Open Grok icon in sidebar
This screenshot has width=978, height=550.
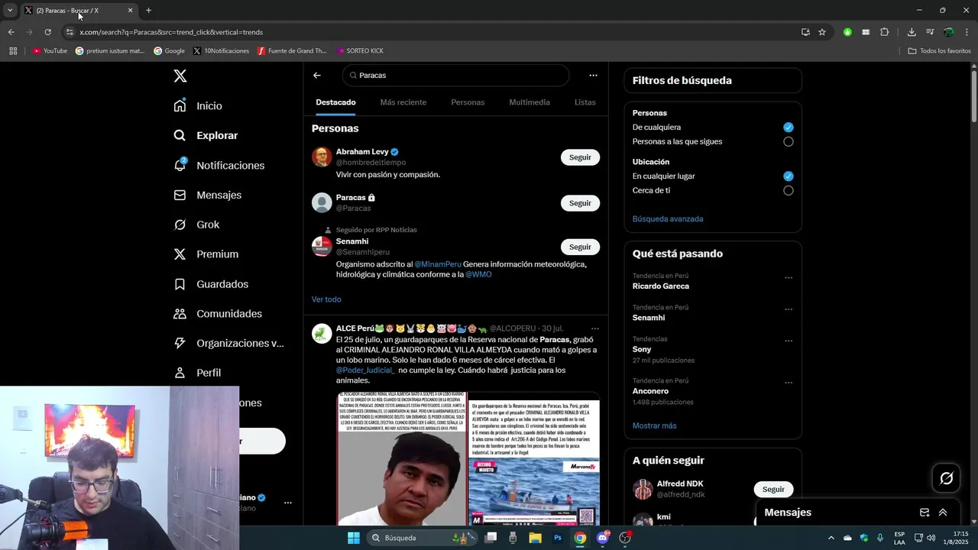click(180, 225)
